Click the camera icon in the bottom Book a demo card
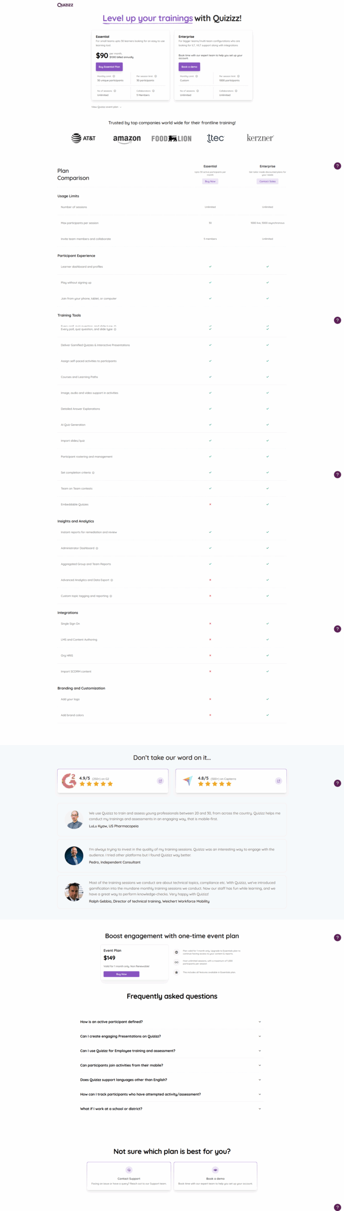The image size is (344, 1211). [215, 1170]
